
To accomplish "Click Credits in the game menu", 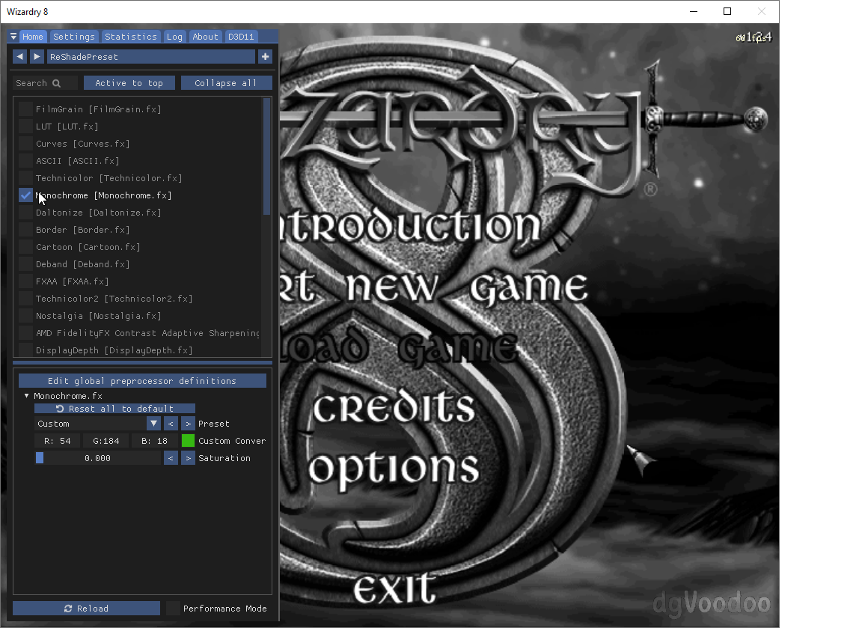I will point(394,407).
